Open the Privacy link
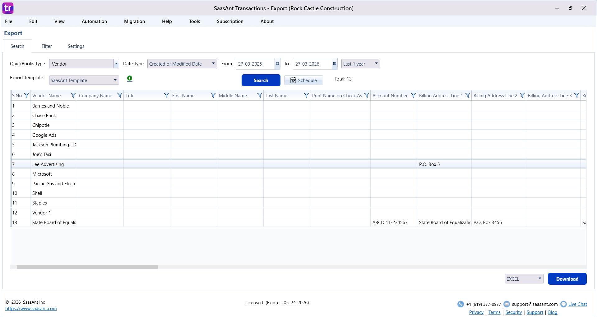This screenshot has width=597, height=317. point(476,312)
